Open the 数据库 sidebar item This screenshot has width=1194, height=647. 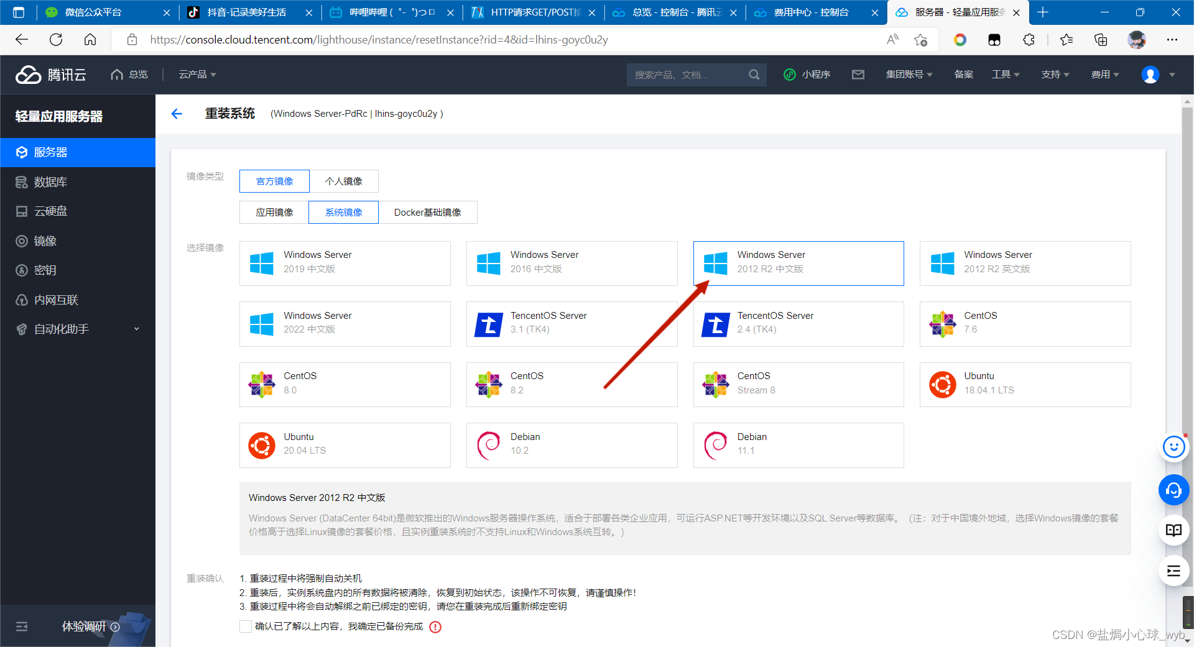(x=78, y=182)
